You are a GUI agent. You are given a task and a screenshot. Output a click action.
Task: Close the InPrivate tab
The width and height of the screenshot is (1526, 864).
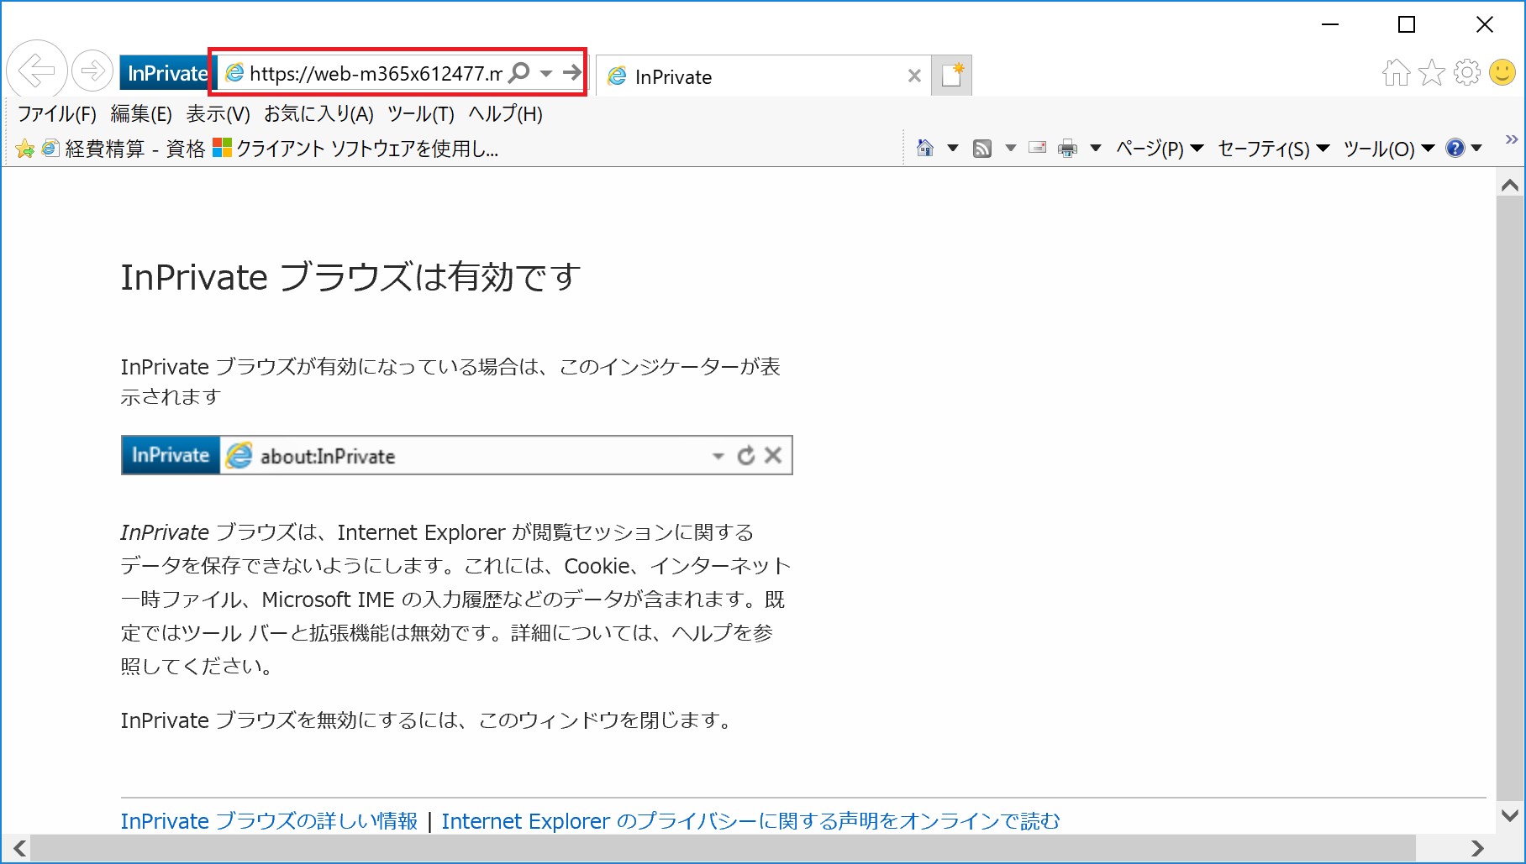914,76
